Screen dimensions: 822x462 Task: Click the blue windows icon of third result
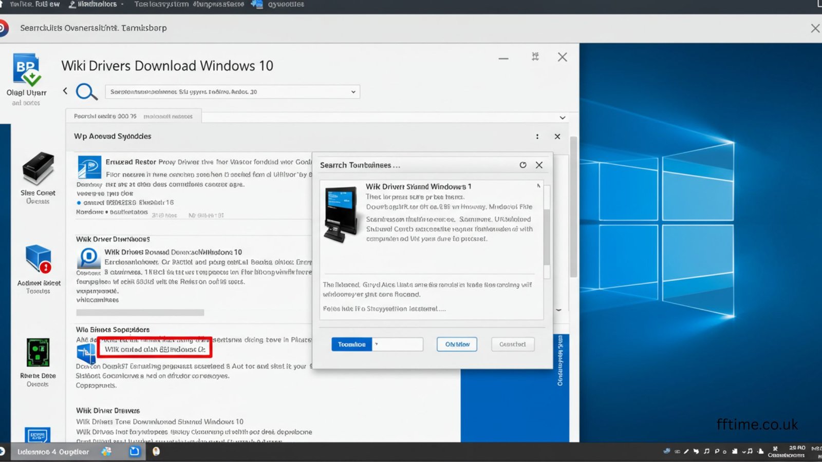(x=86, y=354)
